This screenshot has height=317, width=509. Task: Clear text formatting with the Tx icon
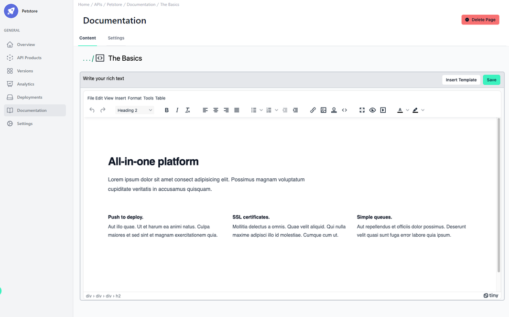pos(187,110)
